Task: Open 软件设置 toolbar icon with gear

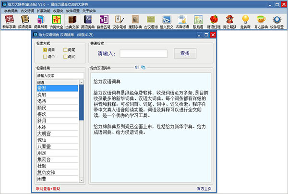Action: point(277,22)
